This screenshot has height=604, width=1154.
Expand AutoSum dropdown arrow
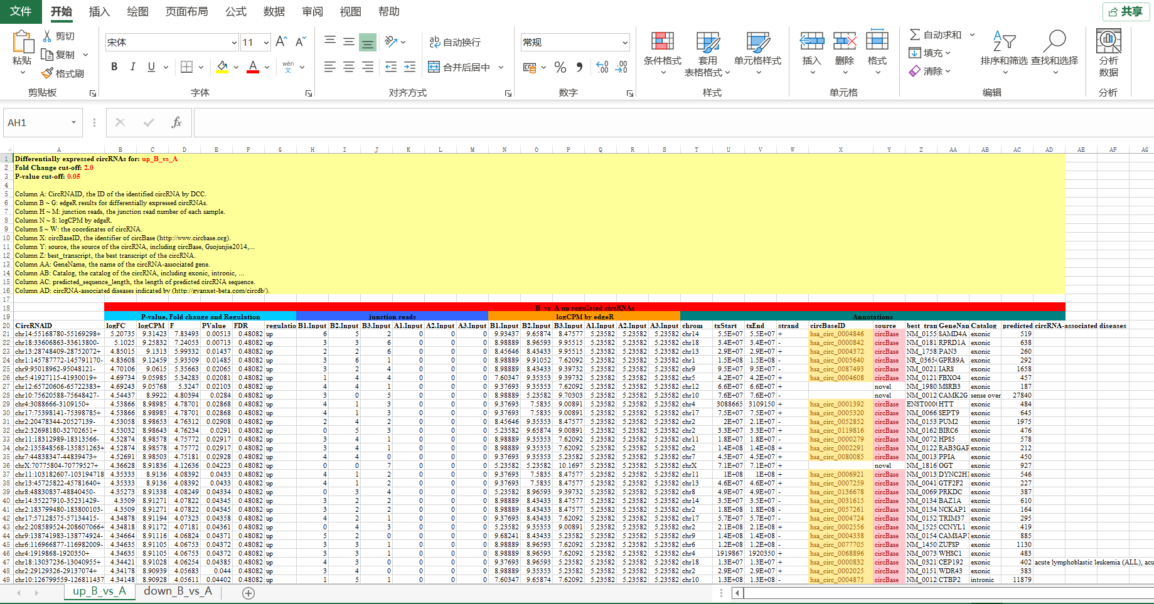972,34
